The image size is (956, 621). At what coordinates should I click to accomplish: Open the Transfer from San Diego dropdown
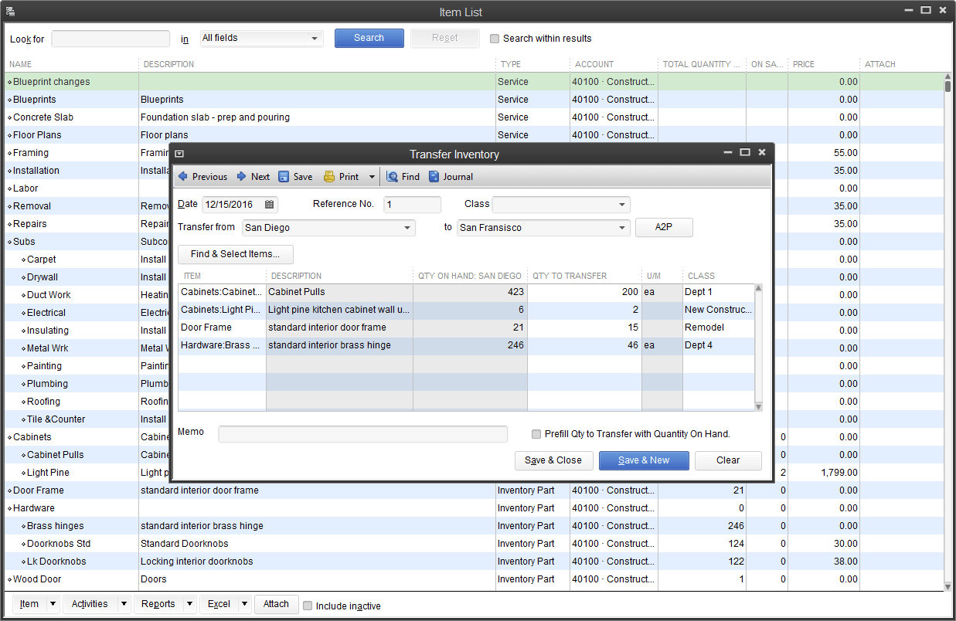pos(407,228)
